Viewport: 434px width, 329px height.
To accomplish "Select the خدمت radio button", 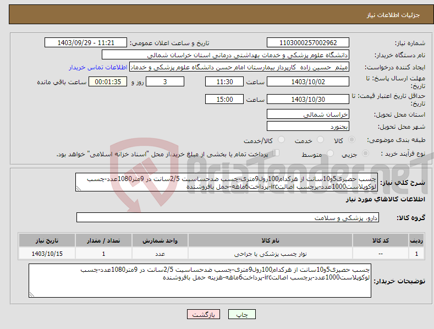I will pos(320,140).
